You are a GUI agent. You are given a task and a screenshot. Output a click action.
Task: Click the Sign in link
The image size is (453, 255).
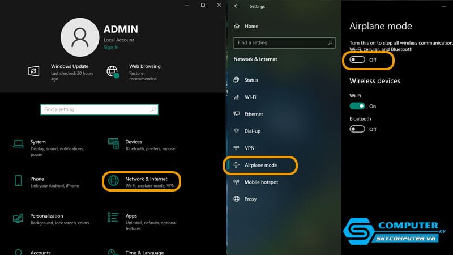(111, 48)
